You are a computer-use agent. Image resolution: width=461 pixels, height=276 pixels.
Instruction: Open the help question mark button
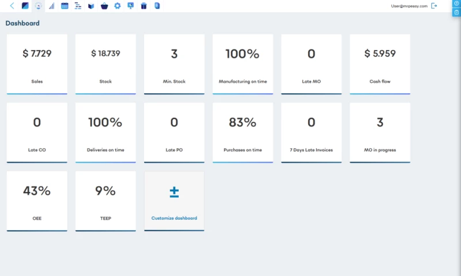click(x=456, y=3)
